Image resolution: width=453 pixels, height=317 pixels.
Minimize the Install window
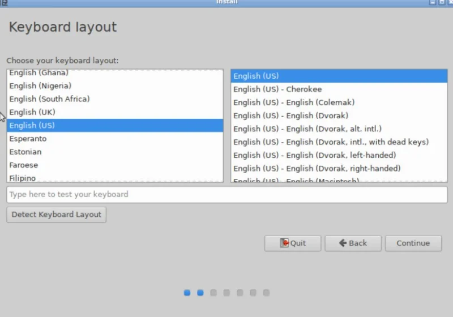(x=433, y=2)
